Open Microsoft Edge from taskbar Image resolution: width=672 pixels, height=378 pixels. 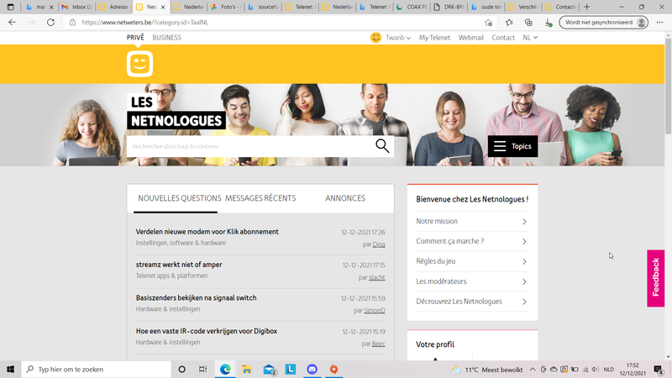click(x=225, y=369)
